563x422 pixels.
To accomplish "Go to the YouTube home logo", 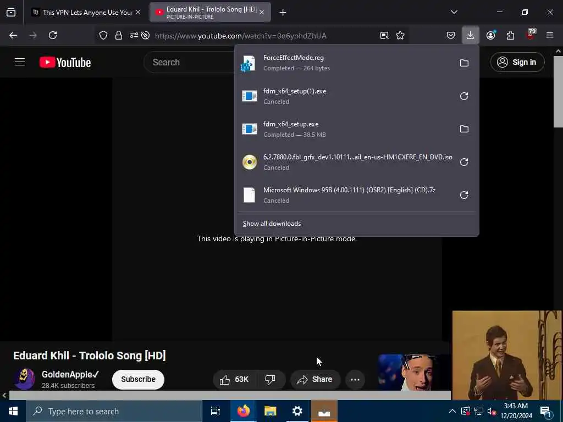I will tap(65, 62).
